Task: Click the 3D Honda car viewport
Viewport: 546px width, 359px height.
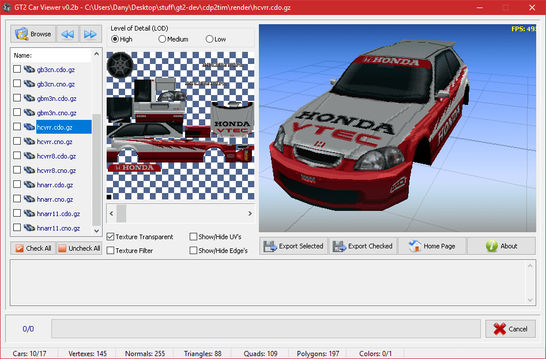Action: [x=397, y=128]
